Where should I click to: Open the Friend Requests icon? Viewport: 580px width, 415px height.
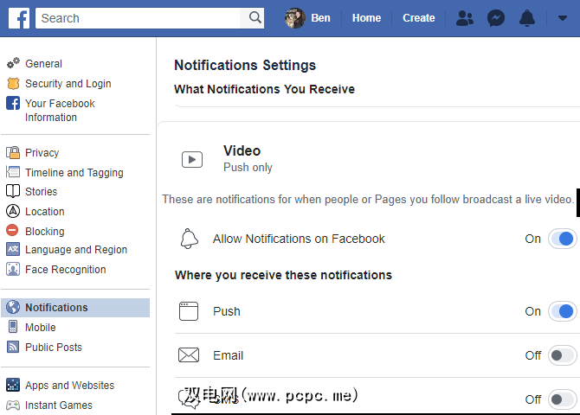(465, 18)
